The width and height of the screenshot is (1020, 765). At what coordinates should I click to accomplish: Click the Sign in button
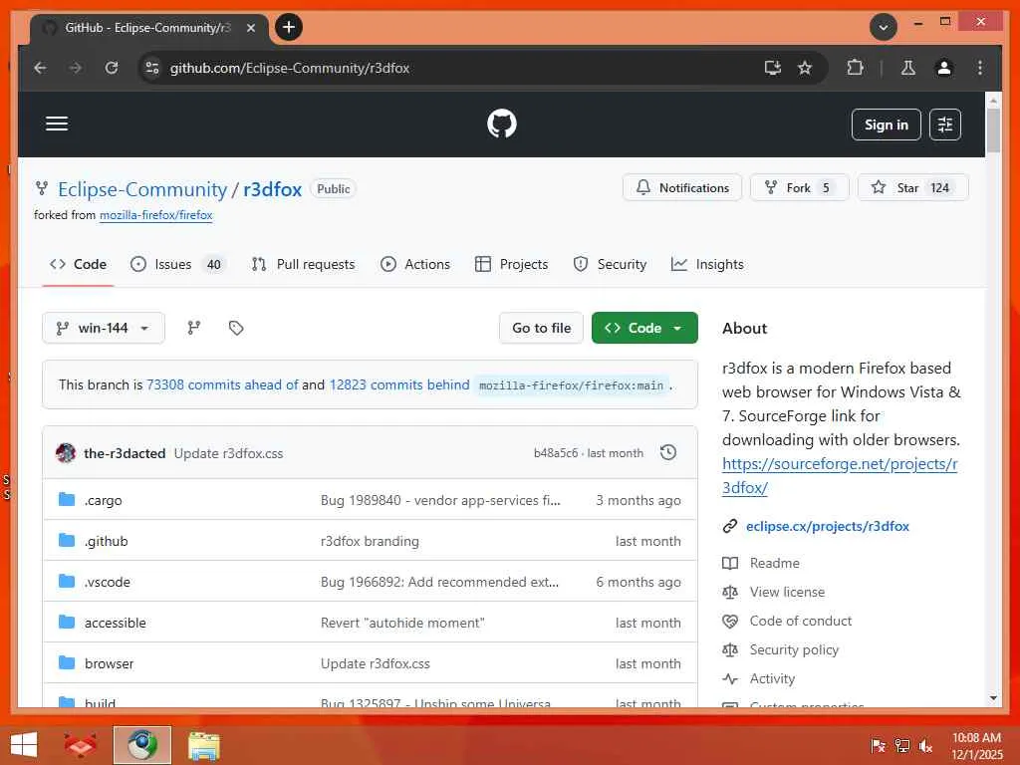(886, 125)
